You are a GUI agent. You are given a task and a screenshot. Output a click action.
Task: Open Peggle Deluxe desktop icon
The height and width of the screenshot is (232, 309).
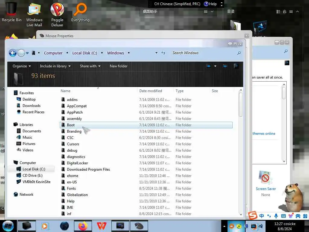coord(57,15)
